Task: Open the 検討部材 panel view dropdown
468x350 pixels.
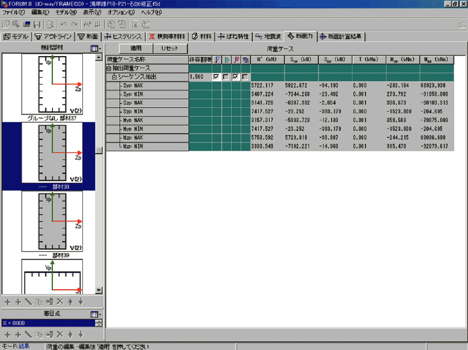Action: [95, 48]
